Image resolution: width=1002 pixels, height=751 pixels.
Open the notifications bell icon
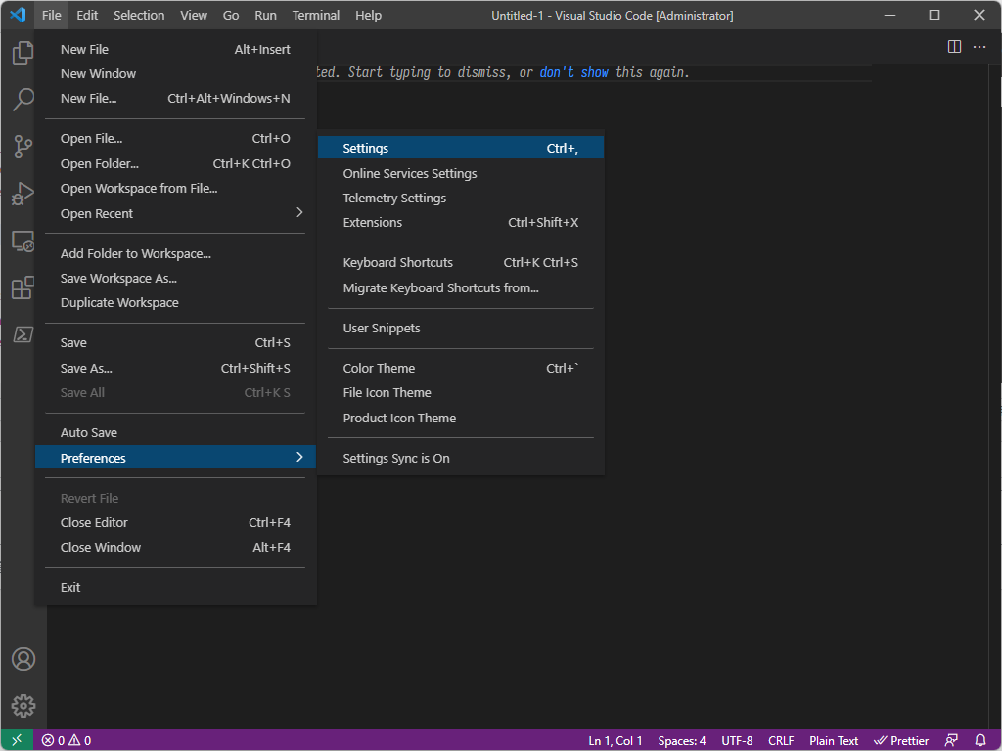click(x=980, y=741)
